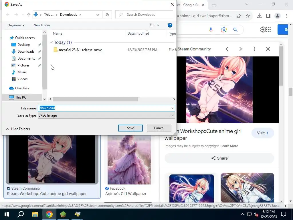Show next image in preview panel
The image size is (293, 220).
coord(240,49)
